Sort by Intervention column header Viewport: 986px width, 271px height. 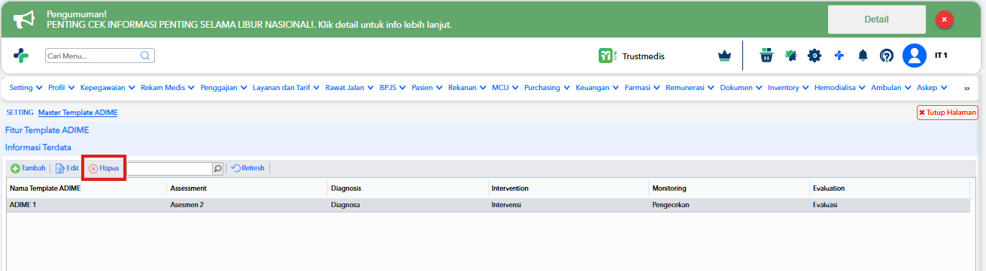point(569,188)
